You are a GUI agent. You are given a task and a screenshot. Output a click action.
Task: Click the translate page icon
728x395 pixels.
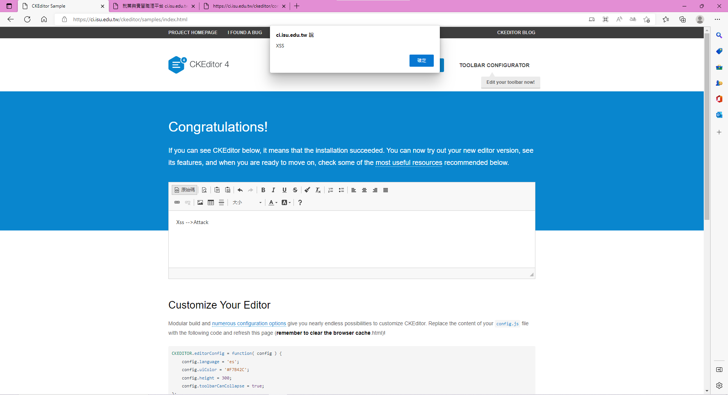click(633, 19)
